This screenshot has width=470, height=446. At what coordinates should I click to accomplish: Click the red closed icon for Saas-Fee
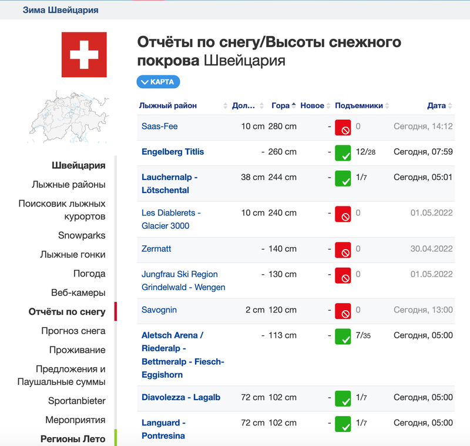343,128
